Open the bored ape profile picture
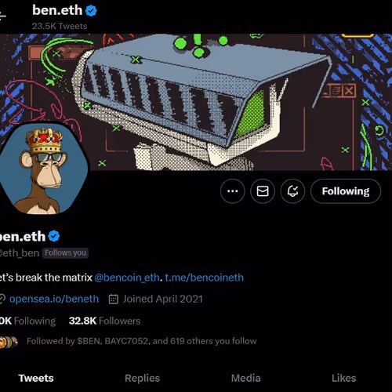392x392 pixels. 43,169
